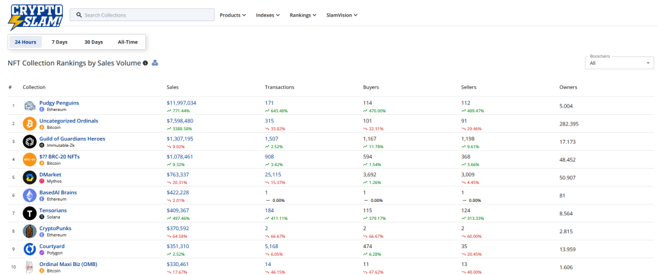Open the Courtyard collection link
The width and height of the screenshot is (658, 275).
click(52, 247)
